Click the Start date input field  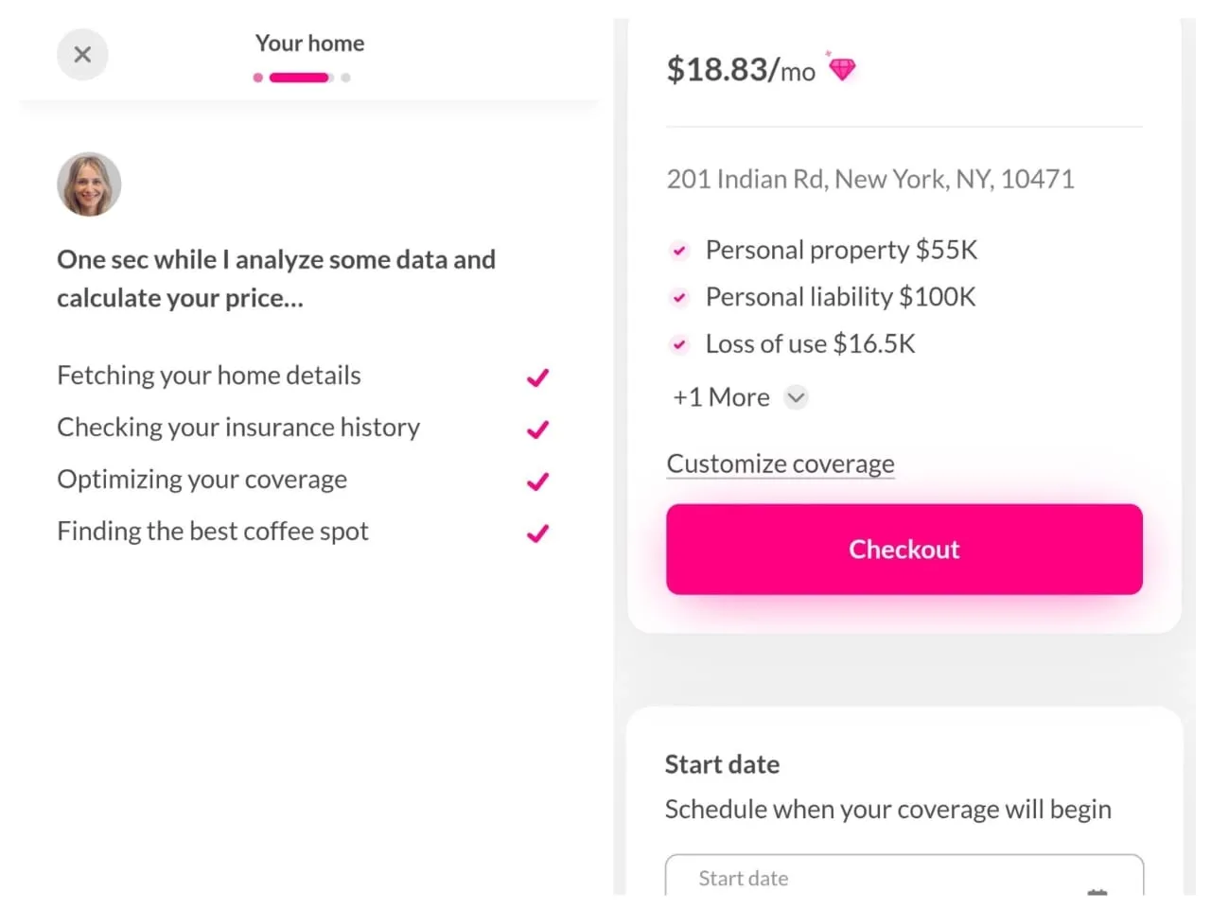[880, 878]
